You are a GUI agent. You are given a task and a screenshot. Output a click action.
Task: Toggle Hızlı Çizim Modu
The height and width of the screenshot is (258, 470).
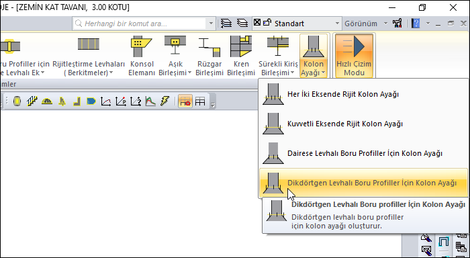tap(354, 56)
